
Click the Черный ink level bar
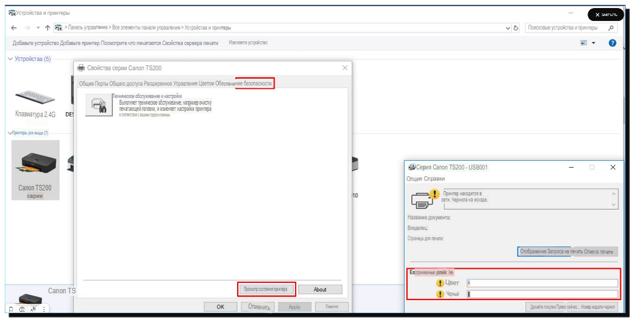542,294
